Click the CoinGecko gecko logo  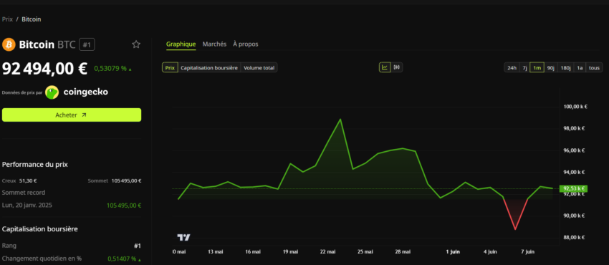point(52,92)
